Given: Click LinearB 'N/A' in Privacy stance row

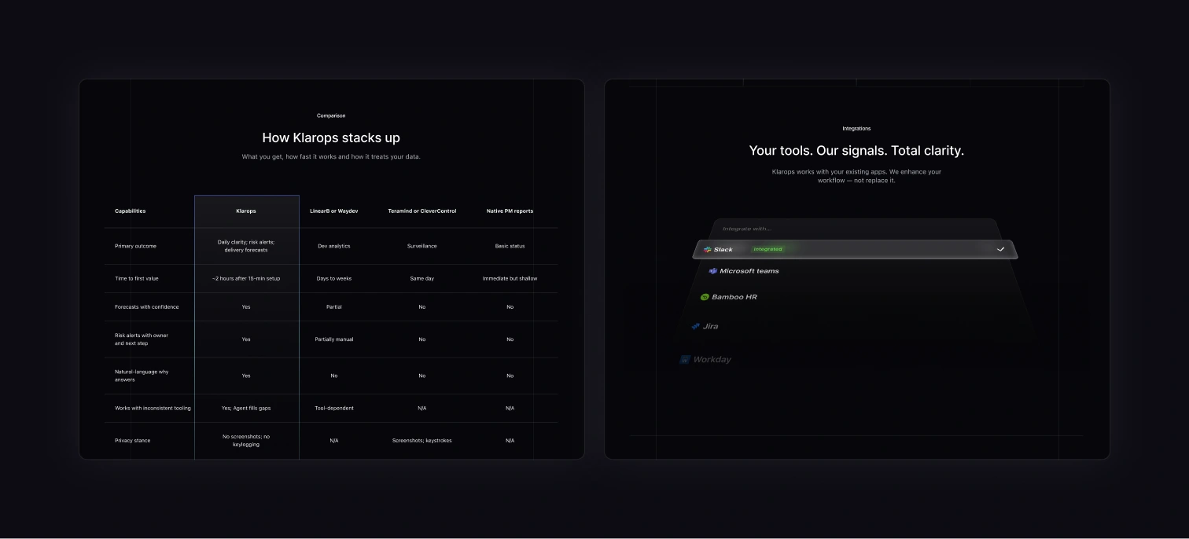Looking at the screenshot, I should point(334,441).
